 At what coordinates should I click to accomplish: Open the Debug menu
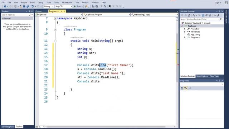(40, 3)
